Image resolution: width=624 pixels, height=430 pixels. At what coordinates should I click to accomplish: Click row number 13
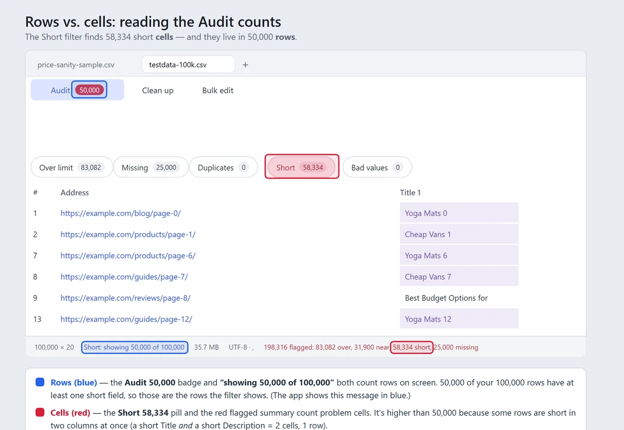pos(37,319)
